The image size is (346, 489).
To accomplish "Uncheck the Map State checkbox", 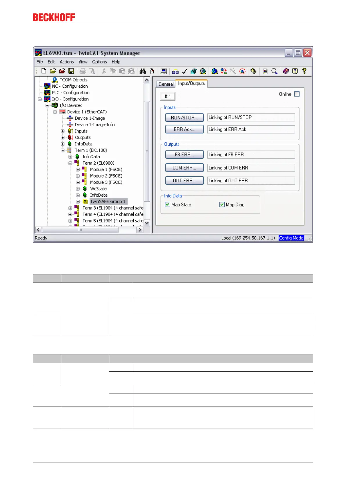I will click(167, 204).
